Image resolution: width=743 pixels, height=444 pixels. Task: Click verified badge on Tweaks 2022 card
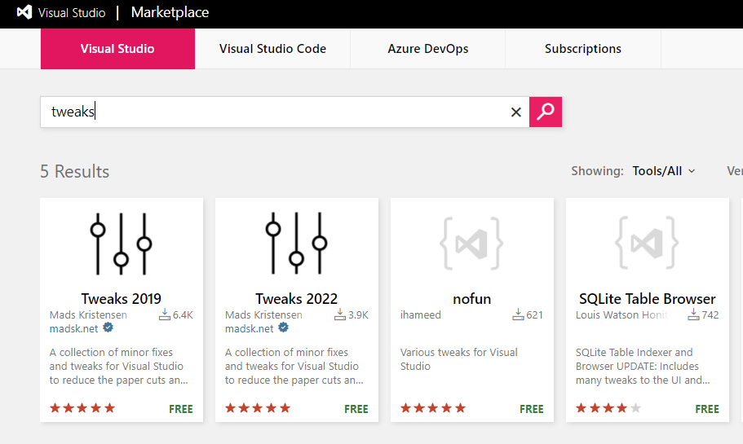point(283,328)
